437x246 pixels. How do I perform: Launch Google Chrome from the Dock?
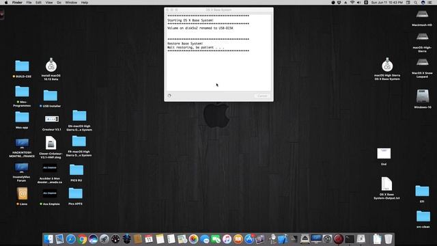82,239
